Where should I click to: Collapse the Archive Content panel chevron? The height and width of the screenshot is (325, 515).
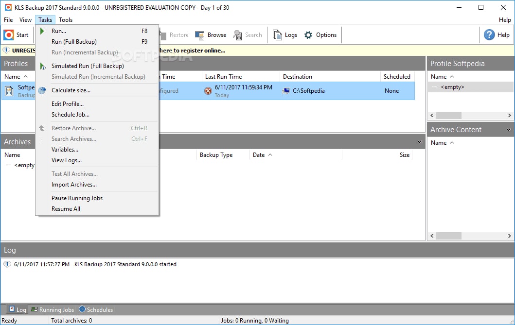point(509,130)
